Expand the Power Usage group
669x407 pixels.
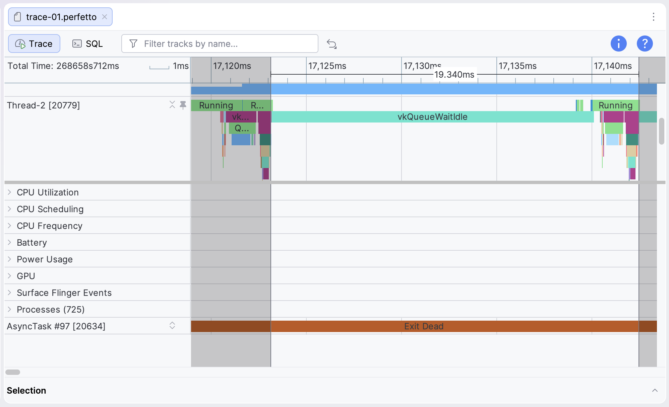click(9, 259)
